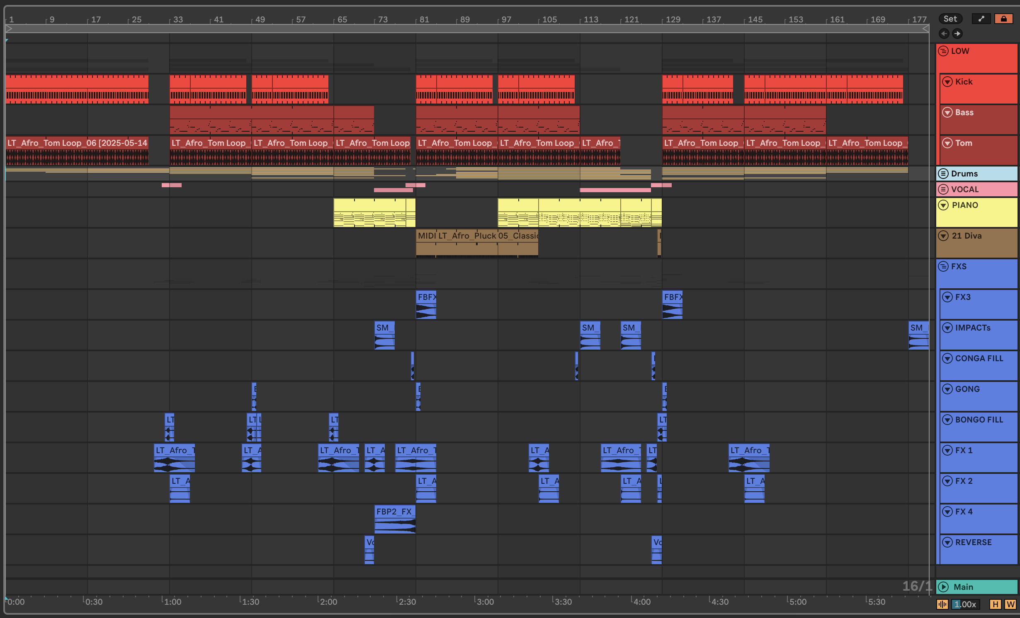Screen dimensions: 1020x618
Task: Collapse the LOW group track
Action: [943, 51]
